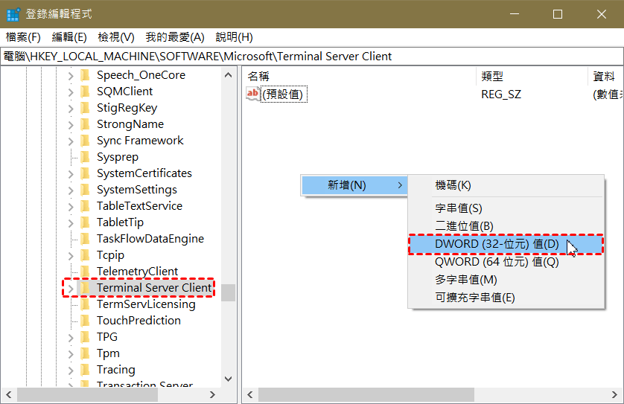Click the TelemetryClient folder icon
The height and width of the screenshot is (404, 624).
[85, 271]
